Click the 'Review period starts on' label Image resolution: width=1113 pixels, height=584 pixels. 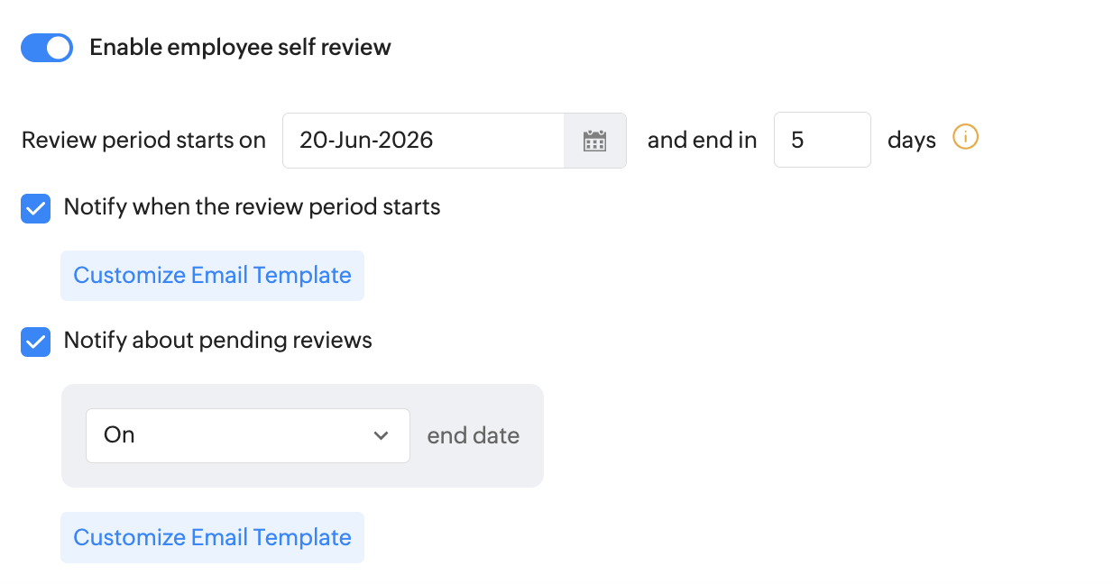pyautogui.click(x=143, y=141)
